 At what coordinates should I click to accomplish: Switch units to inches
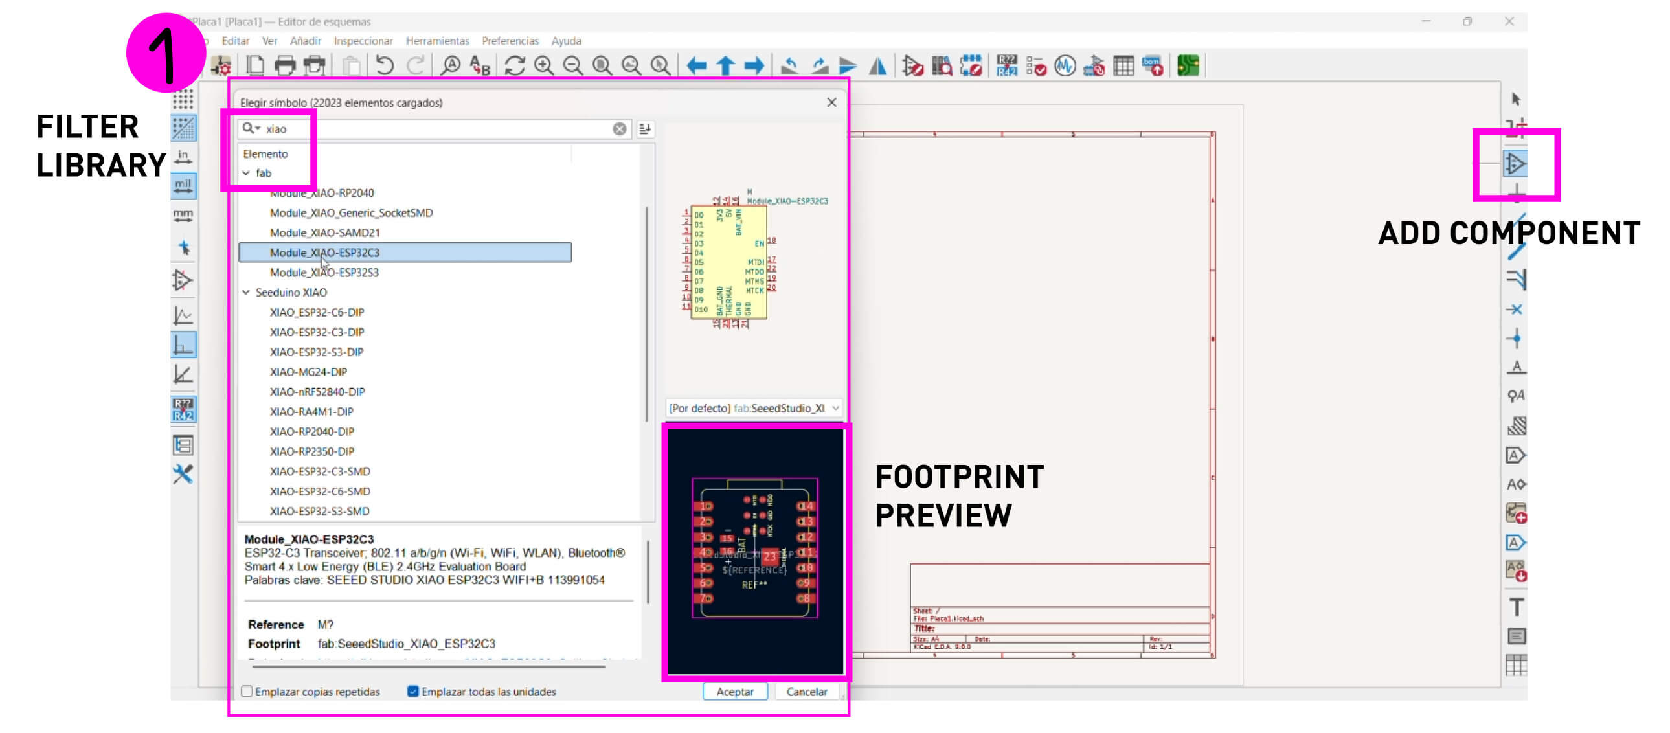click(x=183, y=157)
